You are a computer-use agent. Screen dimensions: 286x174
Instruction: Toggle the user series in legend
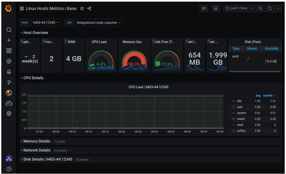[x=240, y=107]
